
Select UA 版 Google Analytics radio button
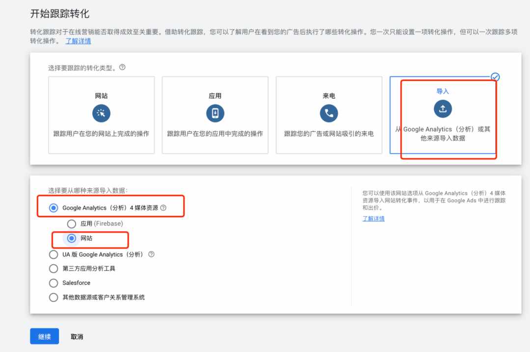point(53,254)
